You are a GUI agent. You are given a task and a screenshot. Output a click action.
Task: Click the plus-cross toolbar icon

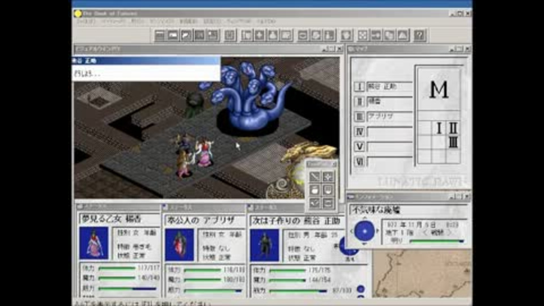(260, 35)
